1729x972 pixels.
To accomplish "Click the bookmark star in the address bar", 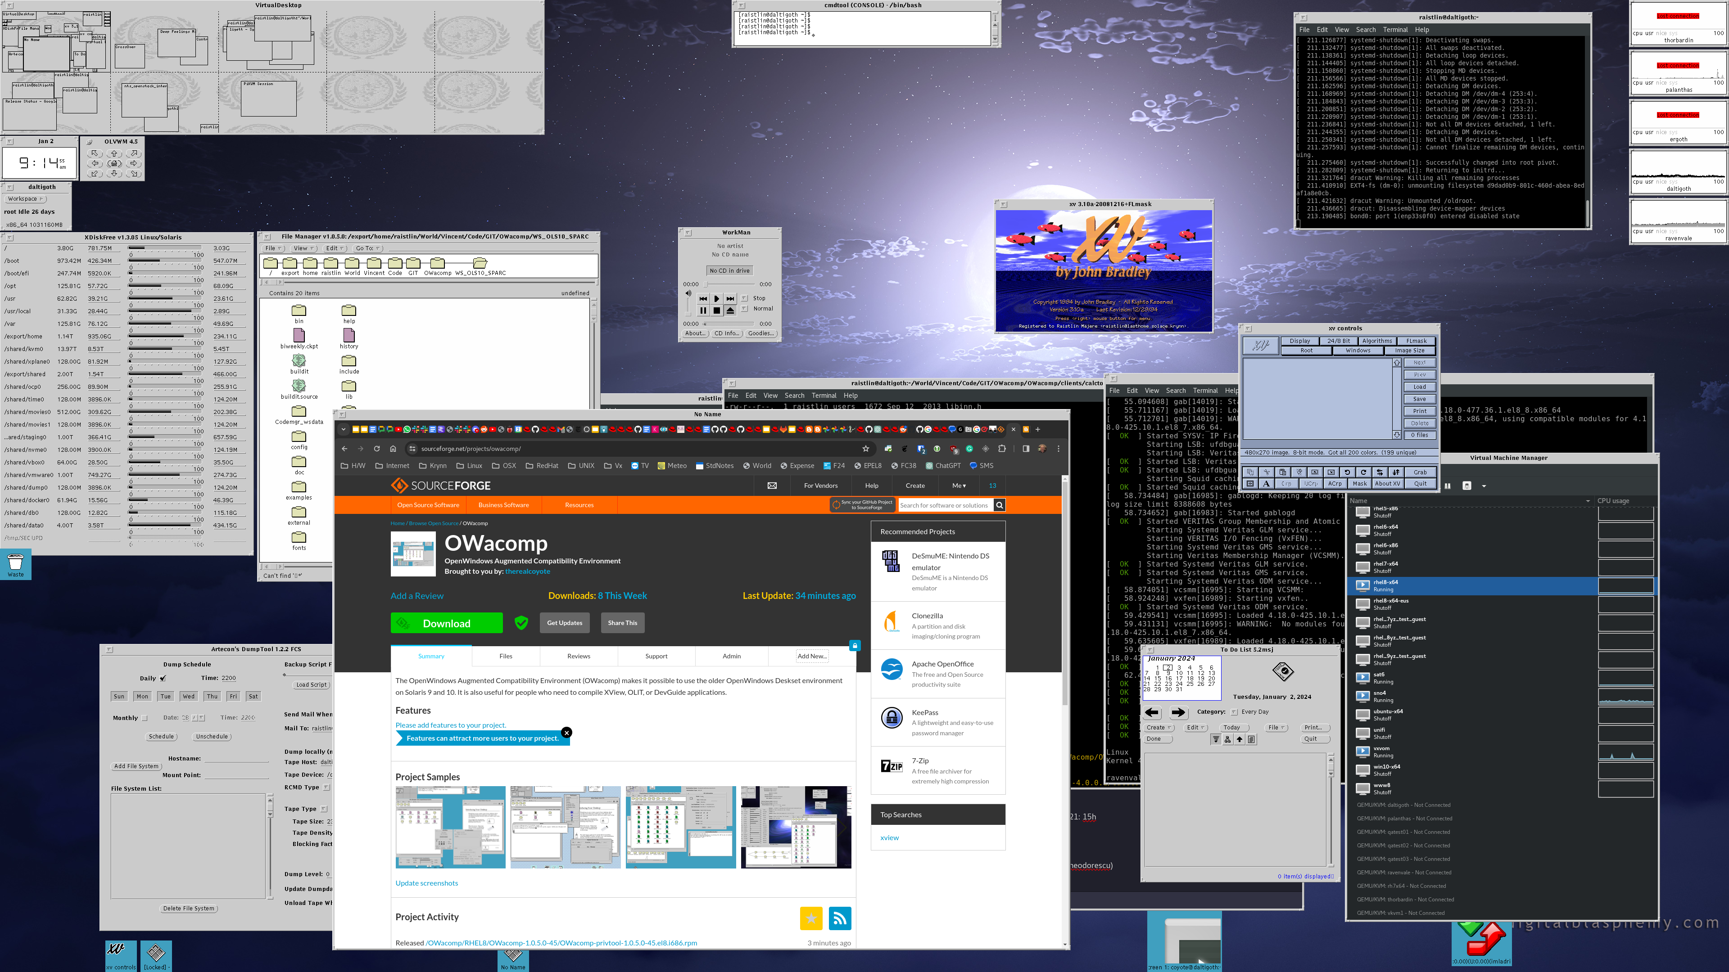I will click(x=866, y=449).
